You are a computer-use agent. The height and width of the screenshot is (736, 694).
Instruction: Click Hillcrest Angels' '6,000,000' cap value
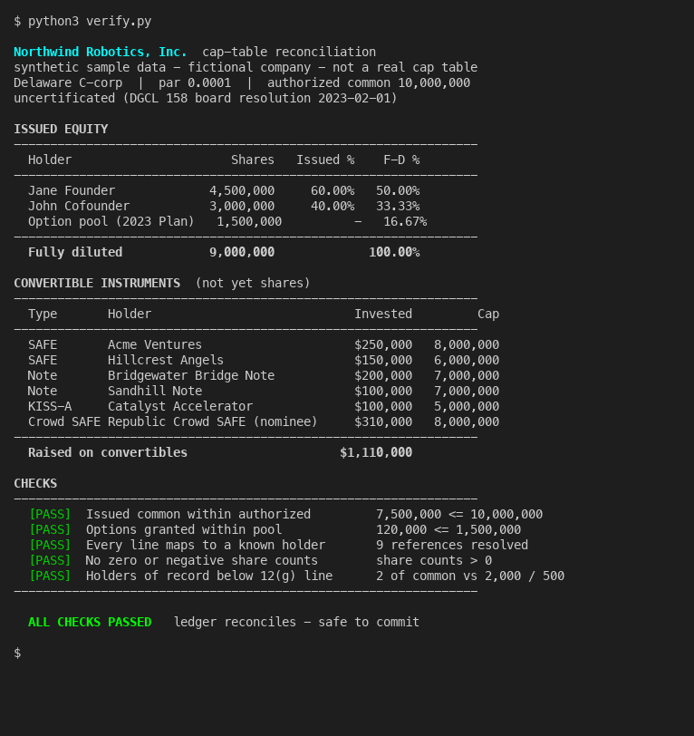coord(467,360)
